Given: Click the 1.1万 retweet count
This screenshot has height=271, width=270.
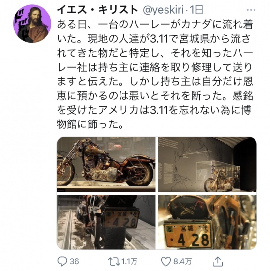Looking at the screenshot, I should click(x=129, y=262).
